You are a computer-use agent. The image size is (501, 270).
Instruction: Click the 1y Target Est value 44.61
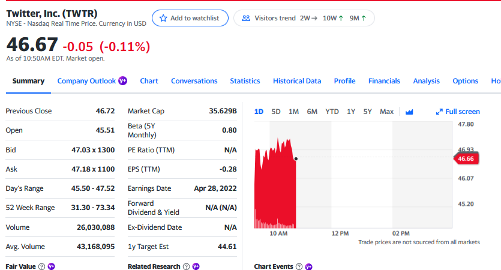coord(227,247)
